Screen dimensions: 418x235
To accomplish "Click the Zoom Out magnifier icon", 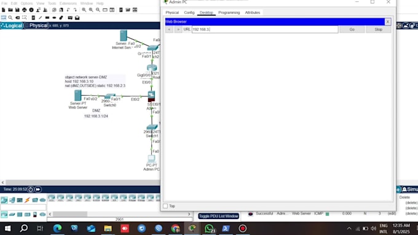I will (98, 10).
